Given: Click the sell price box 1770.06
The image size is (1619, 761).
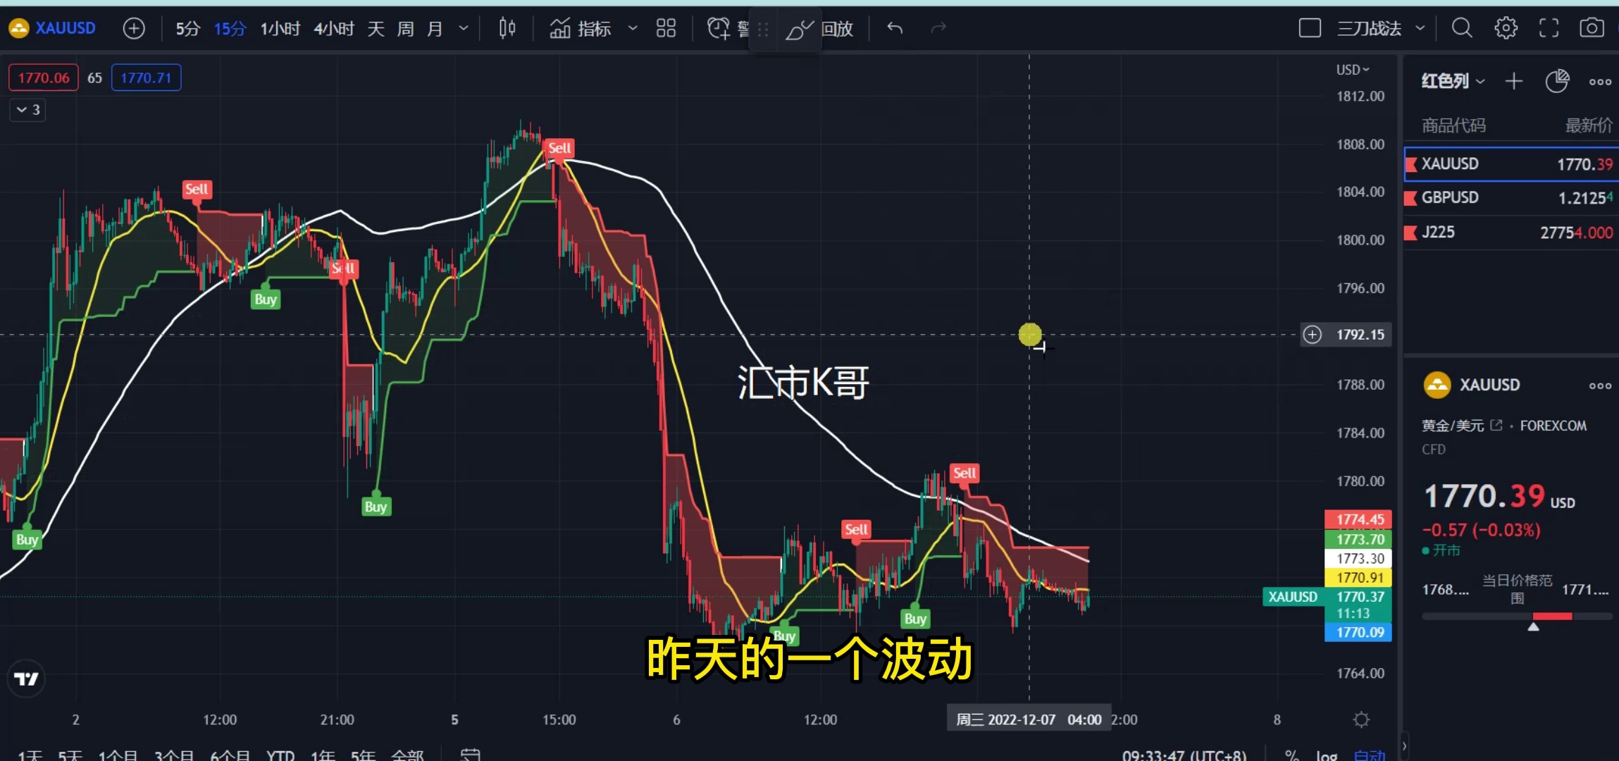Looking at the screenshot, I should 44,78.
